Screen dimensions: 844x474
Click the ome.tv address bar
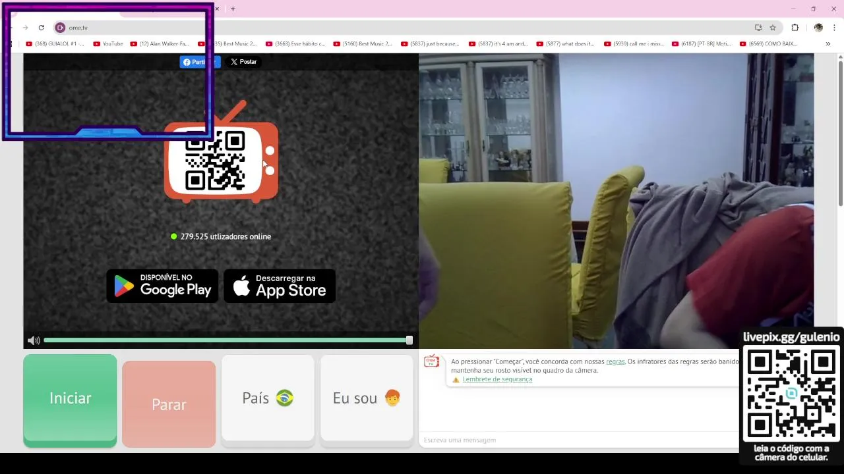coord(404,28)
